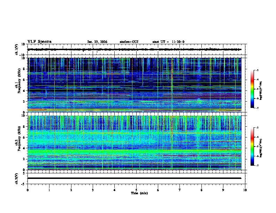Click inside the ch.2 spectrogram panel
The image size is (276, 213).
click(135, 143)
